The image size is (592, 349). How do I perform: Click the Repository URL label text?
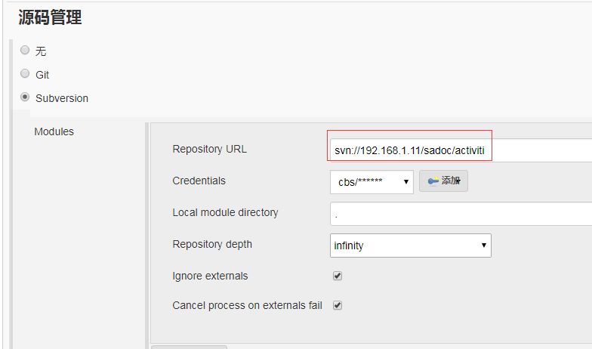[210, 150]
